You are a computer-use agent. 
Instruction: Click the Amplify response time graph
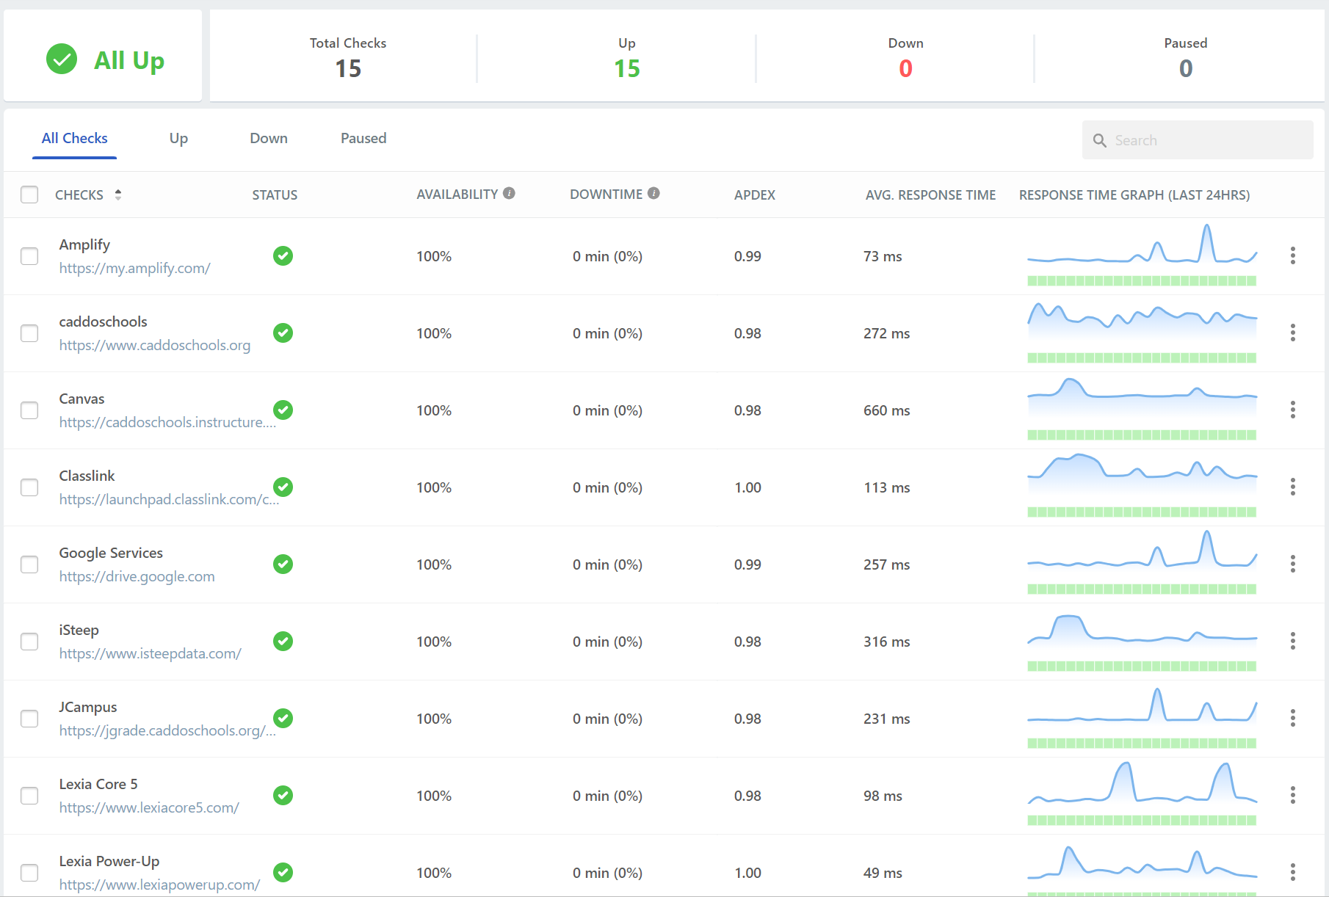pyautogui.click(x=1142, y=245)
